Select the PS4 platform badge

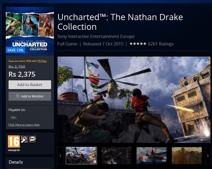pyautogui.click(x=13, y=118)
